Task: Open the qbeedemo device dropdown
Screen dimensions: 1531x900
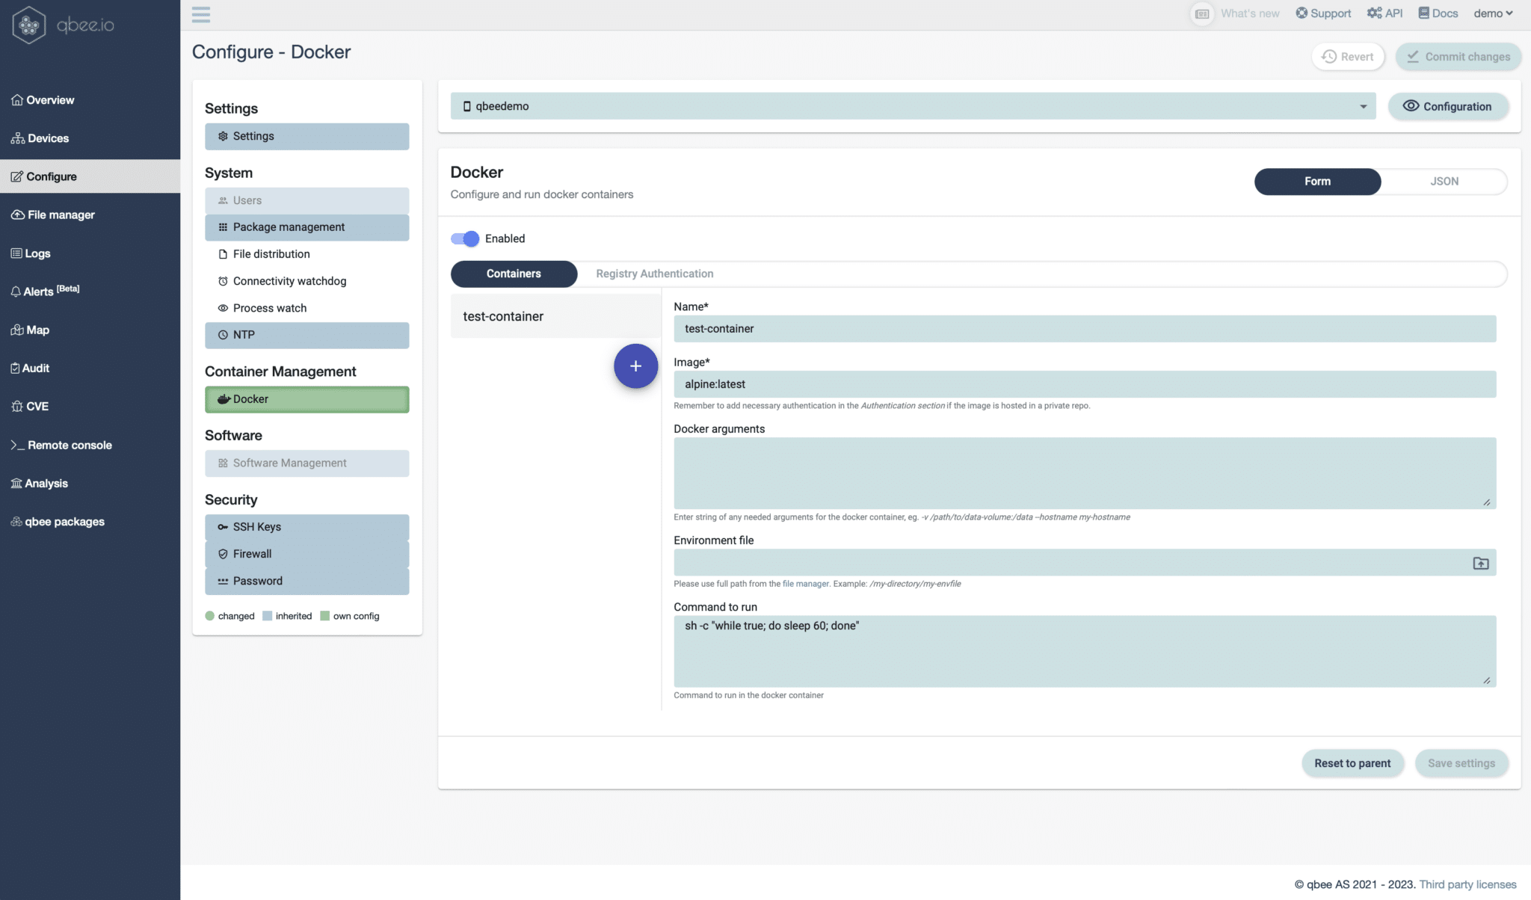Action: 913,106
